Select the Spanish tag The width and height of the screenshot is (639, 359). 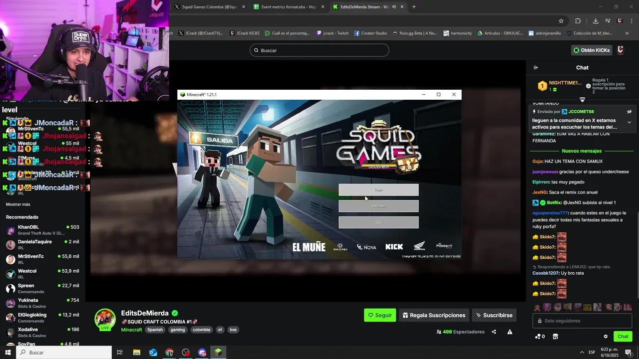(155, 330)
